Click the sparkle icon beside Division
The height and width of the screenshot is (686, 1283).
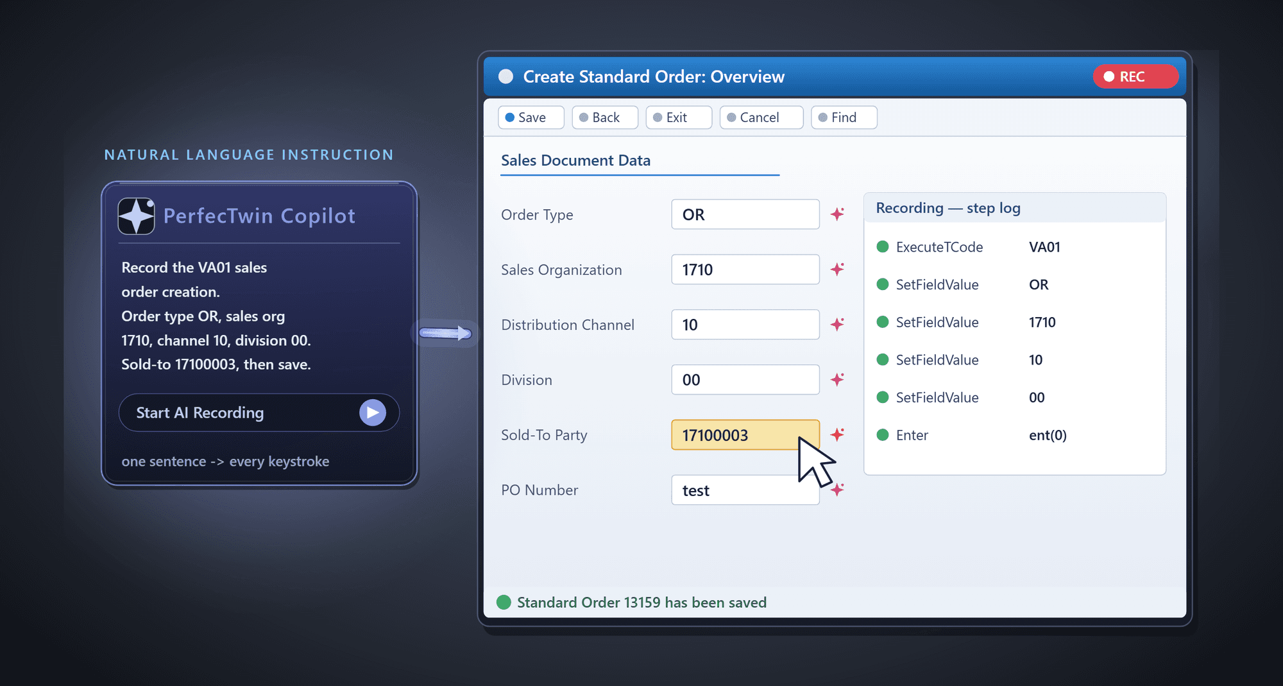[837, 379]
